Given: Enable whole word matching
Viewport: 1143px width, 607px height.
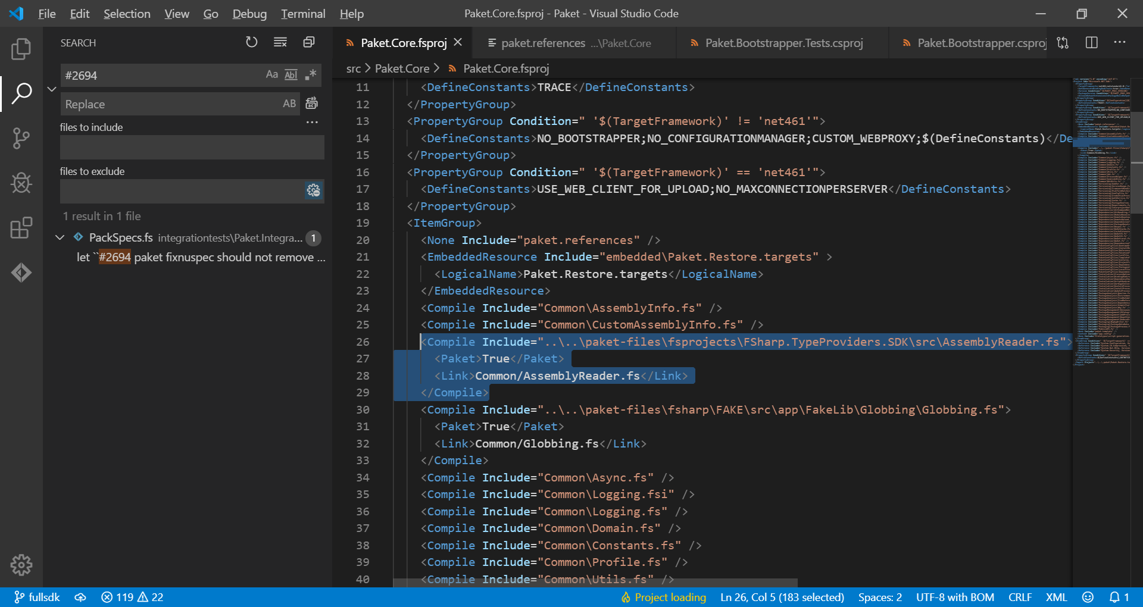Looking at the screenshot, I should point(291,74).
